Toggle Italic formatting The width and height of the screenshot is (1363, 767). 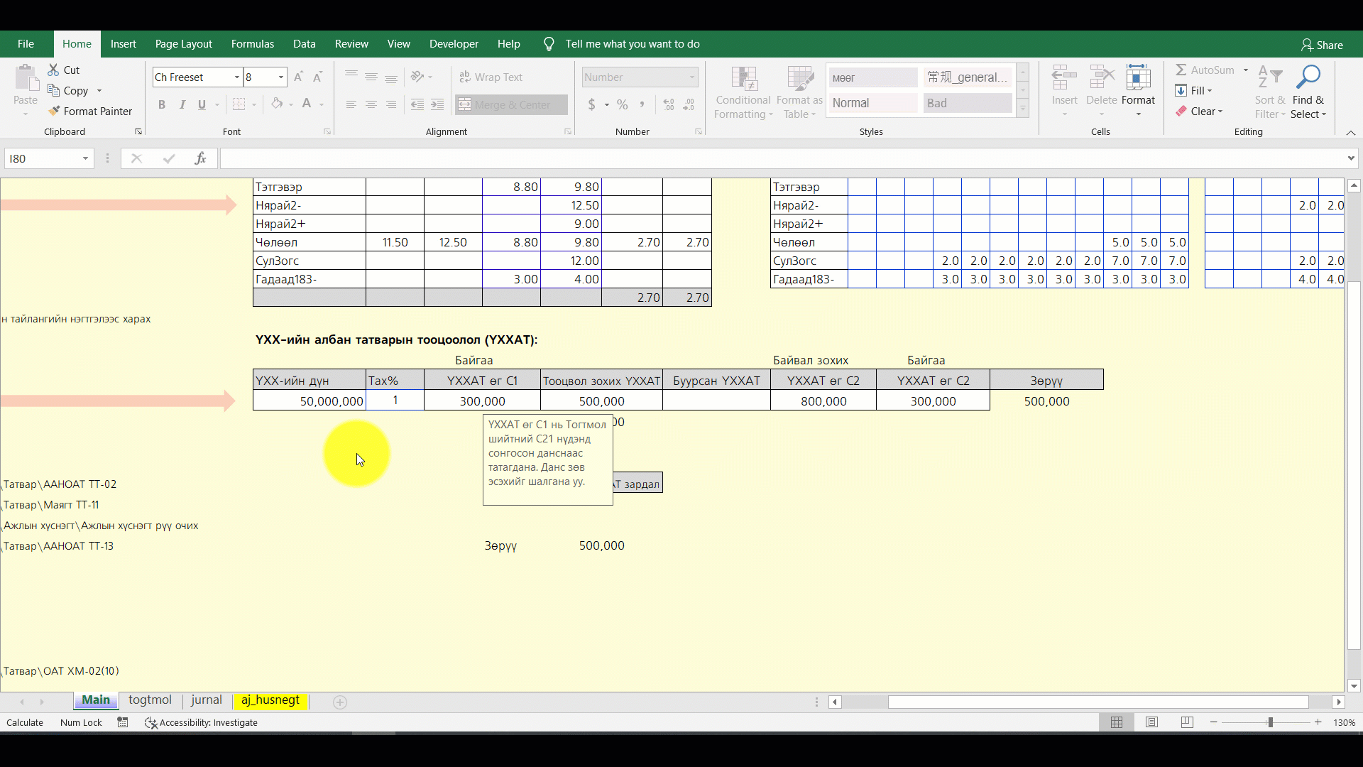tap(182, 104)
